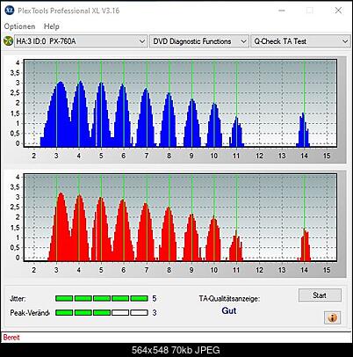Click the window title PlexTools Professional XL V3.16
This screenshot has height=357, width=353.
coord(68,11)
